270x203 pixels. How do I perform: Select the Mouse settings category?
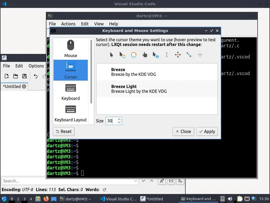pyautogui.click(x=71, y=49)
